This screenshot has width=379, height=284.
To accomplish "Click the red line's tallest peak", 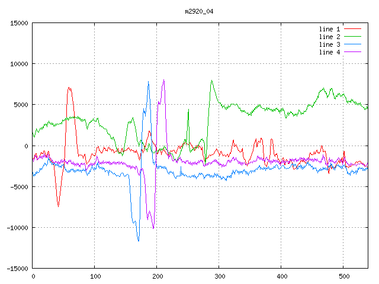I will click(x=69, y=88).
